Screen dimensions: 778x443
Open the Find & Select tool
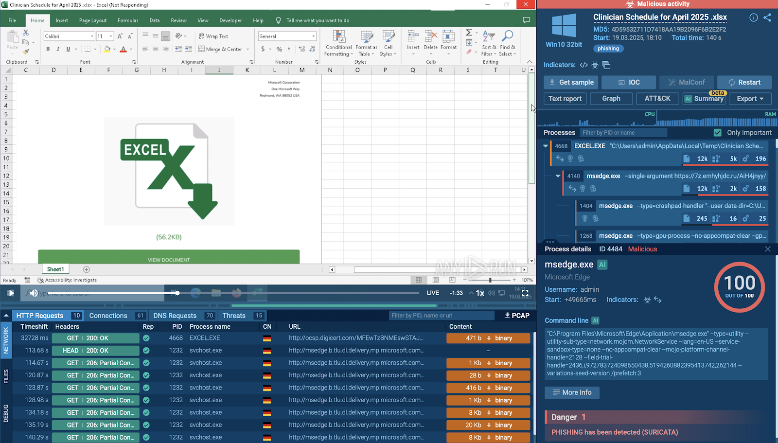point(508,43)
